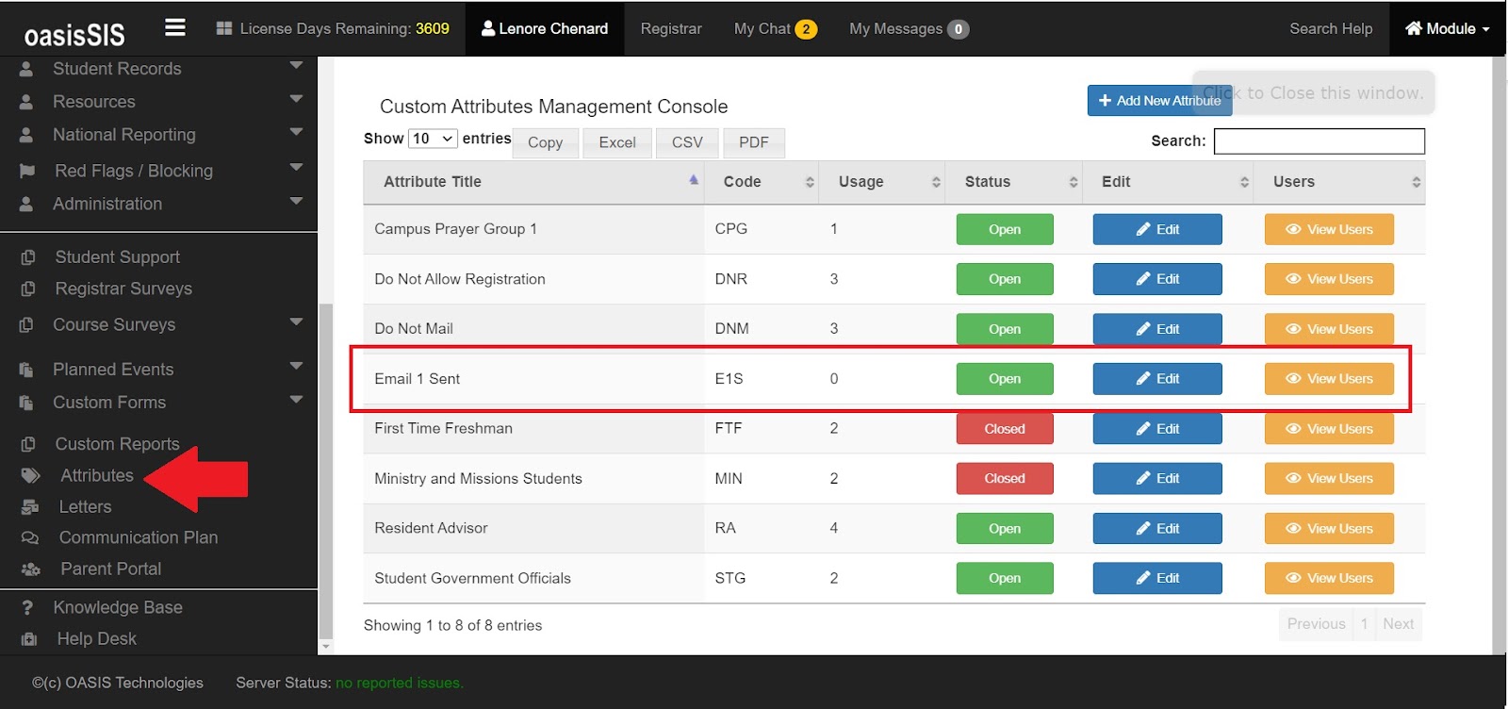Viewport: 1508px width, 709px height.
Task: Click the Knowledge Base question icon
Action: tap(27, 607)
